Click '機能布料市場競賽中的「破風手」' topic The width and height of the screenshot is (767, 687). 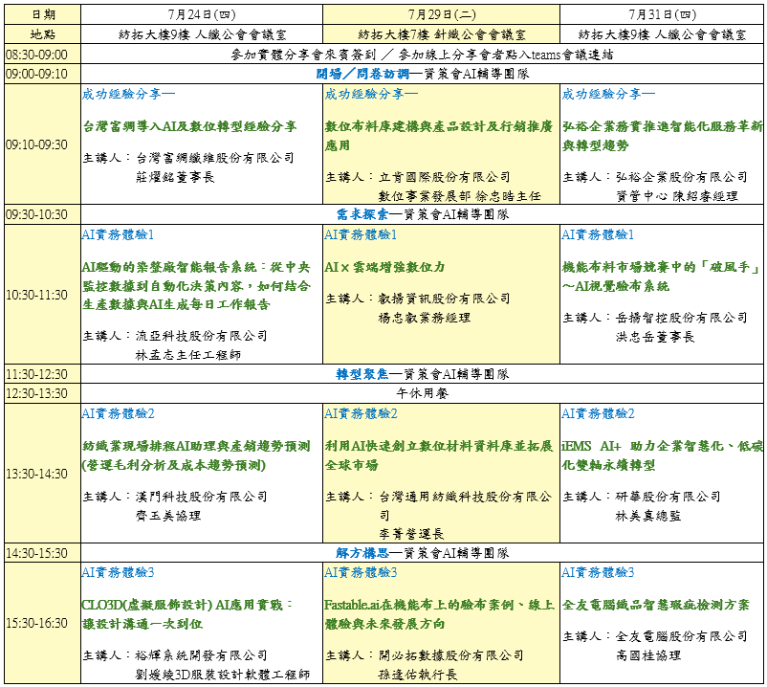pos(660,267)
